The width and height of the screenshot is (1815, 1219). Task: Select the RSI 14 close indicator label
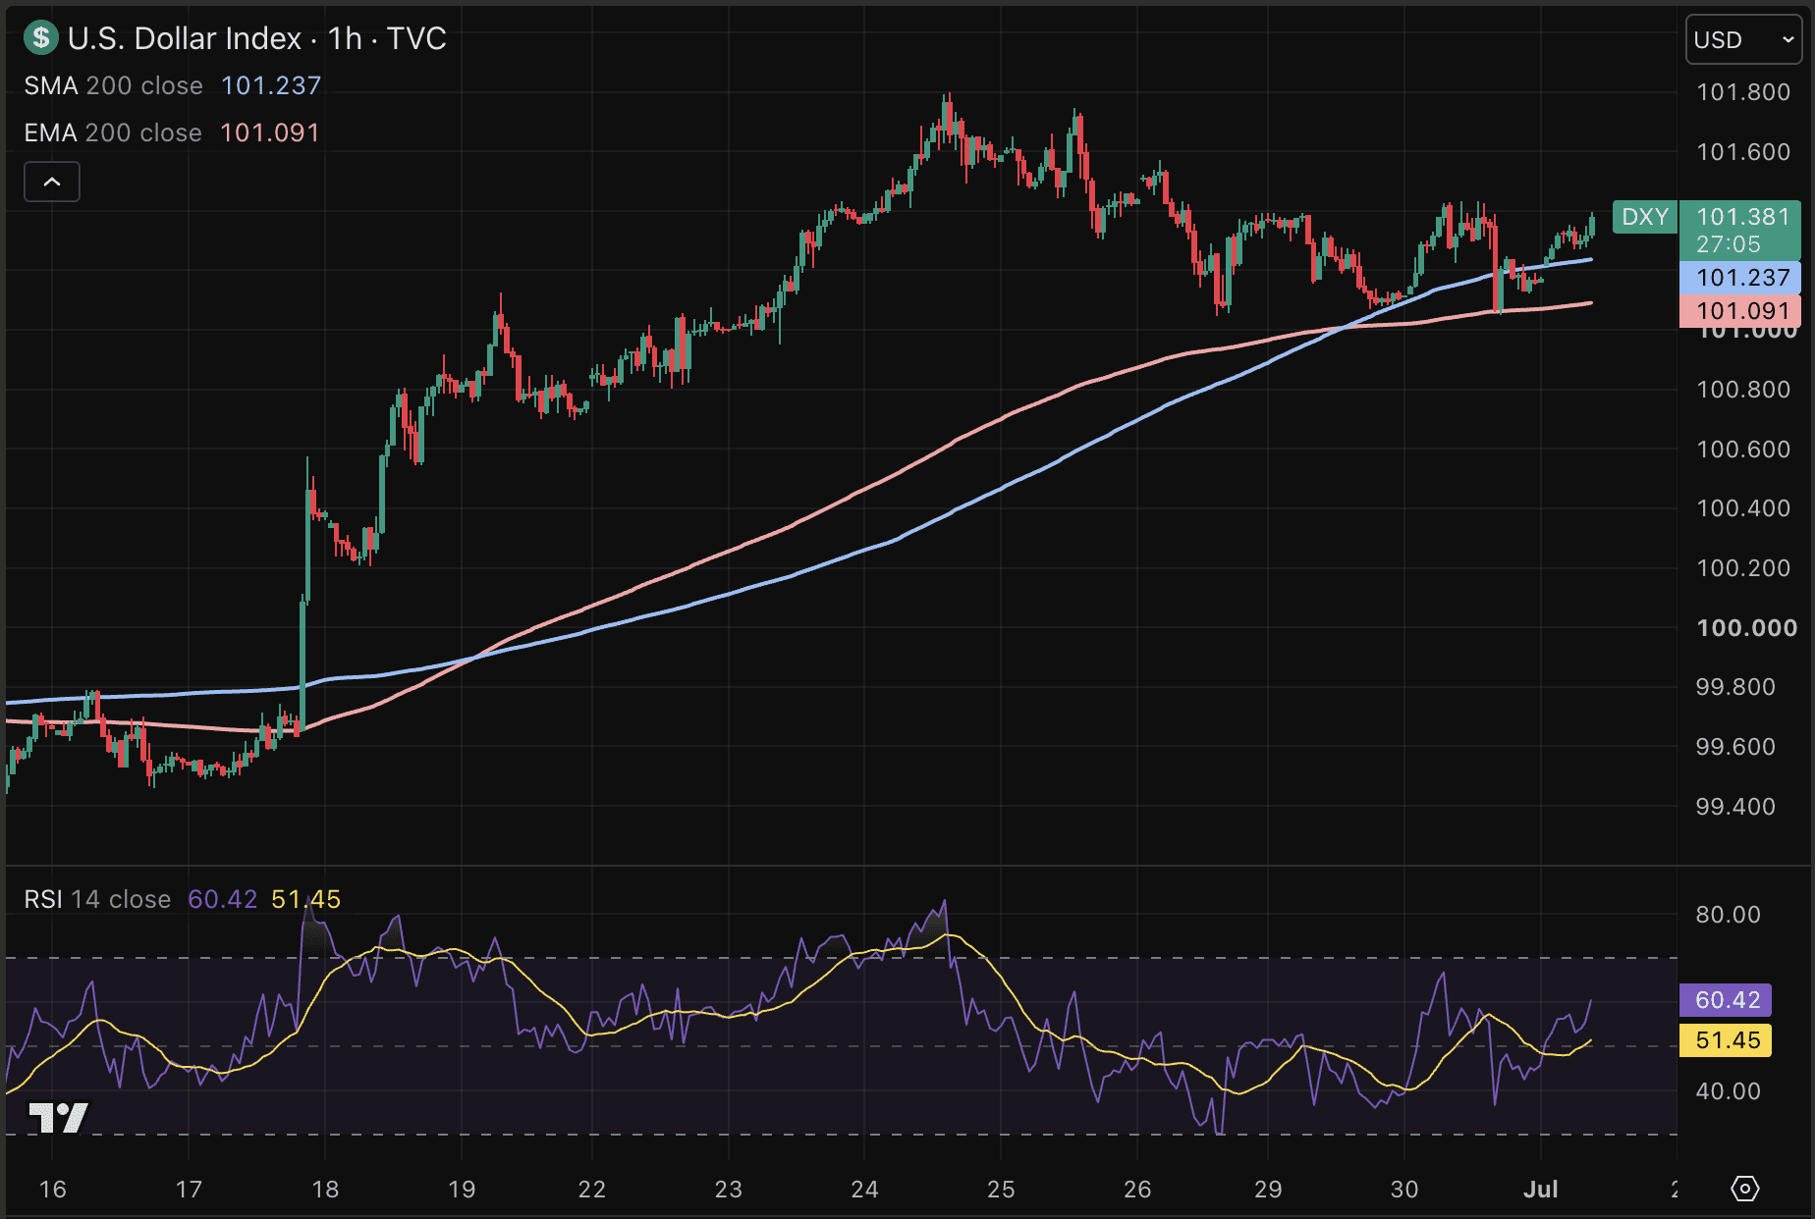pyautogui.click(x=97, y=899)
